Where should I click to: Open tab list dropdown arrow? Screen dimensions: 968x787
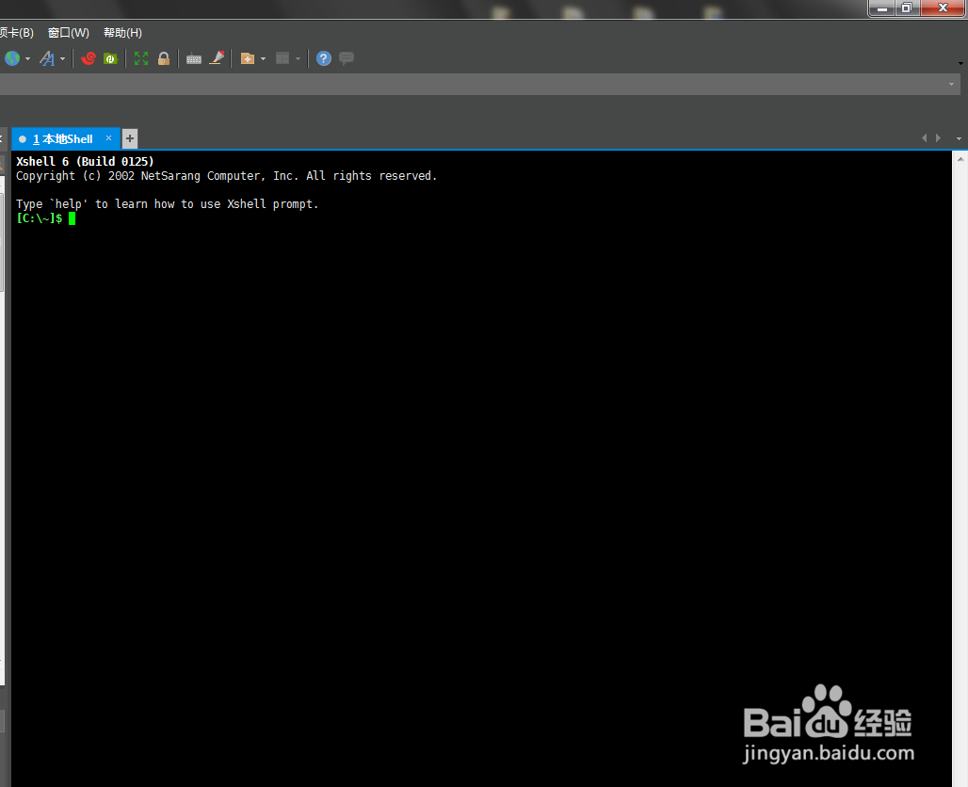[x=959, y=139]
